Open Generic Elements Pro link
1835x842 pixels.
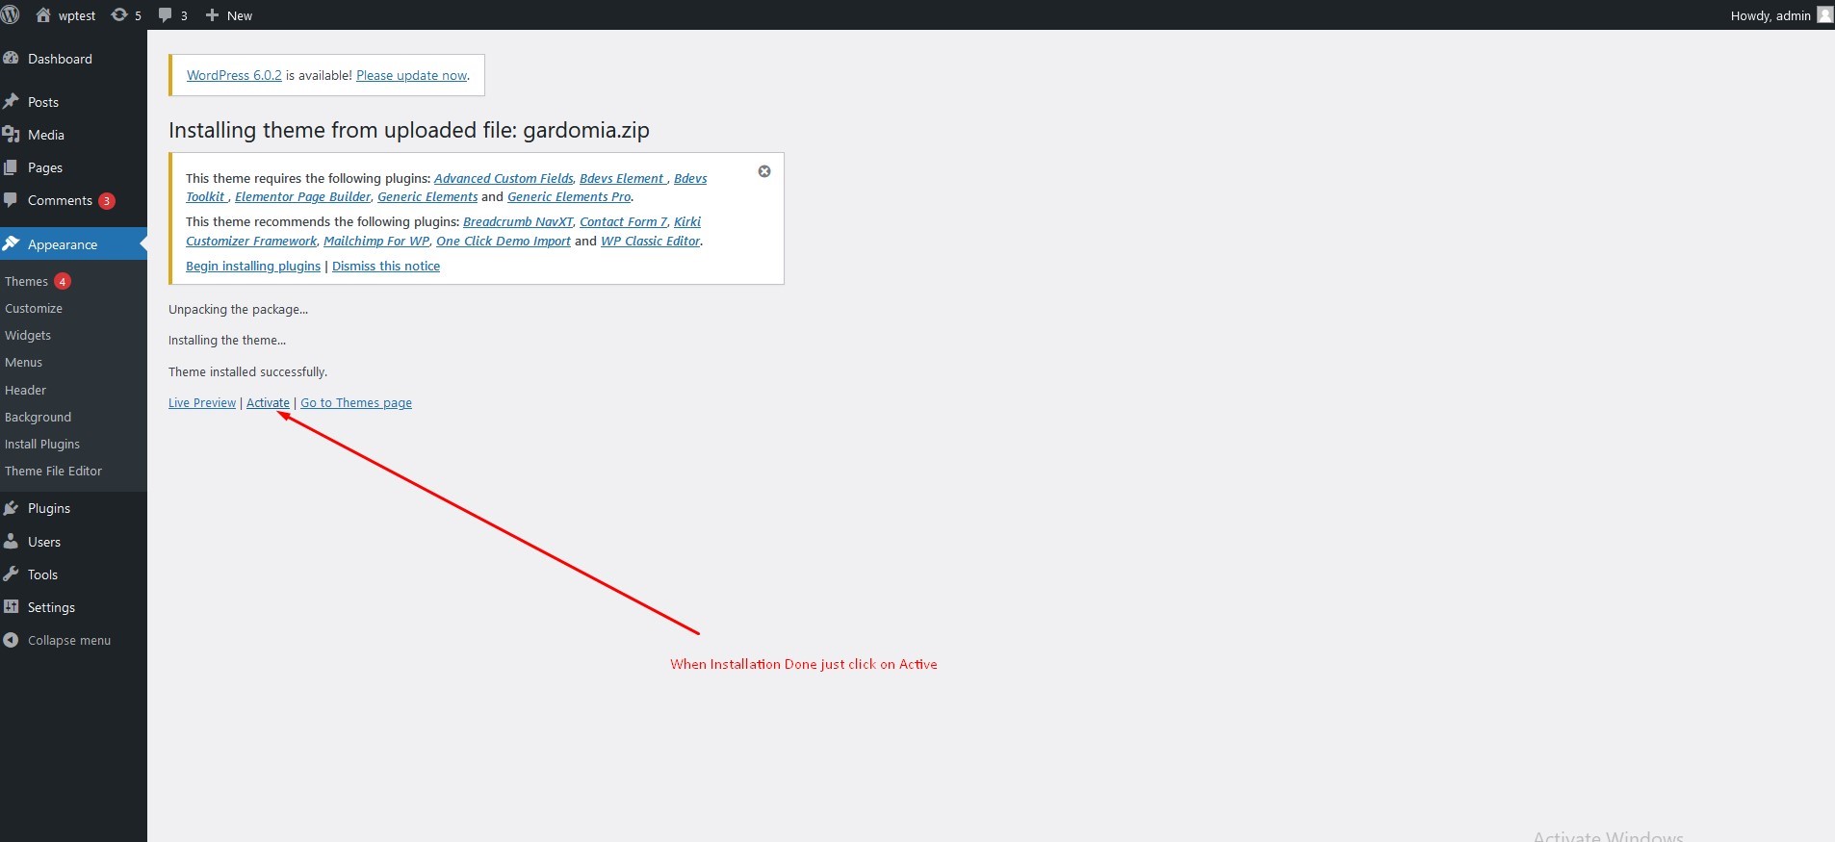(569, 196)
